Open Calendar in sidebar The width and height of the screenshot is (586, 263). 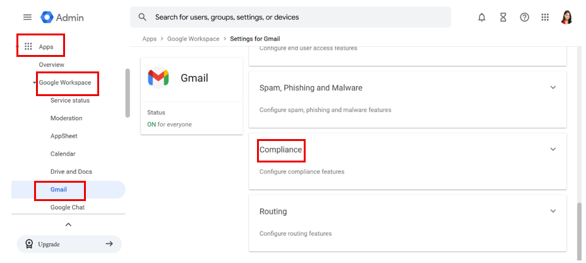(63, 154)
